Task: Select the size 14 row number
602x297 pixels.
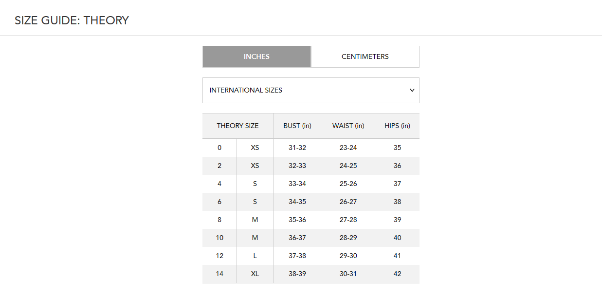Action: point(219,274)
